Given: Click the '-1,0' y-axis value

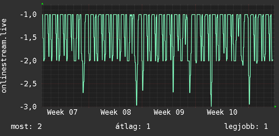Looking at the screenshot, I should pyautogui.click(x=28, y=15).
